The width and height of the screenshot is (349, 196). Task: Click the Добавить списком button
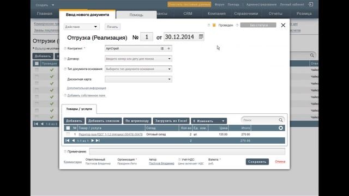coord(104,121)
